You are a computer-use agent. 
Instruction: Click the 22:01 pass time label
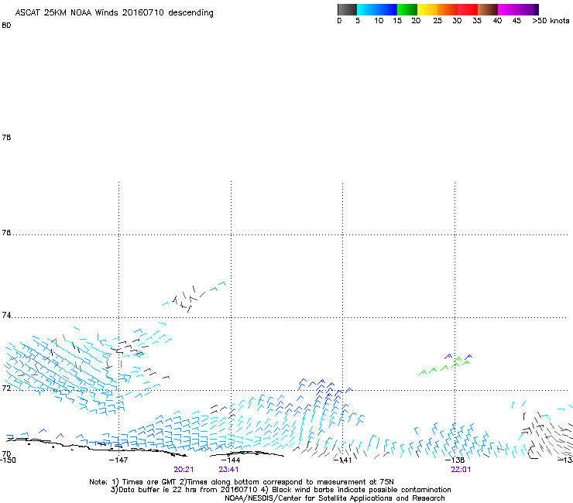tap(461, 470)
